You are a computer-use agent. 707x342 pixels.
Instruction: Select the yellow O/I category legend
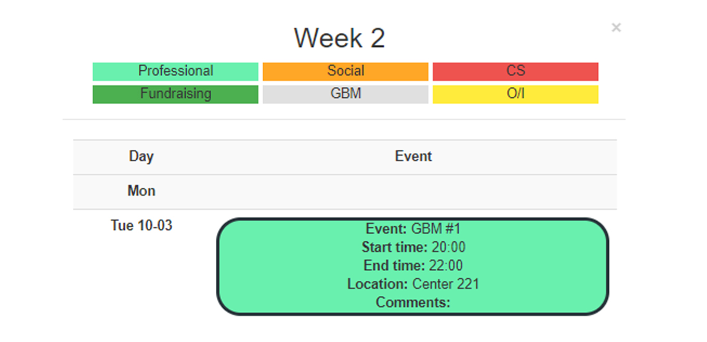[x=516, y=94]
